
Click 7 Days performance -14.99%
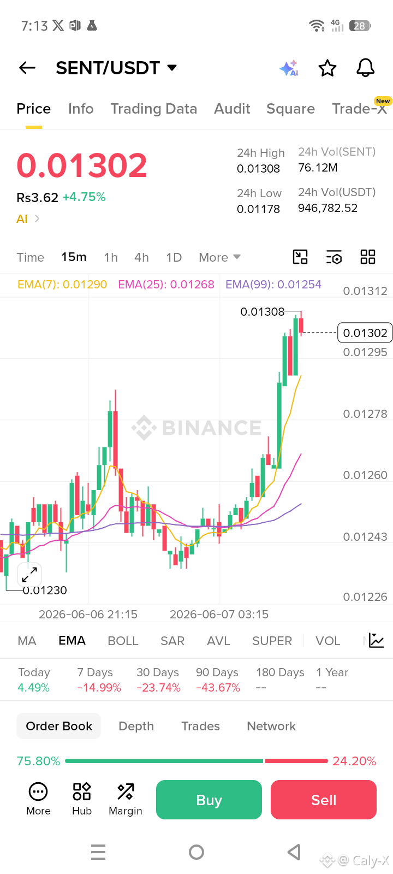coord(99,688)
